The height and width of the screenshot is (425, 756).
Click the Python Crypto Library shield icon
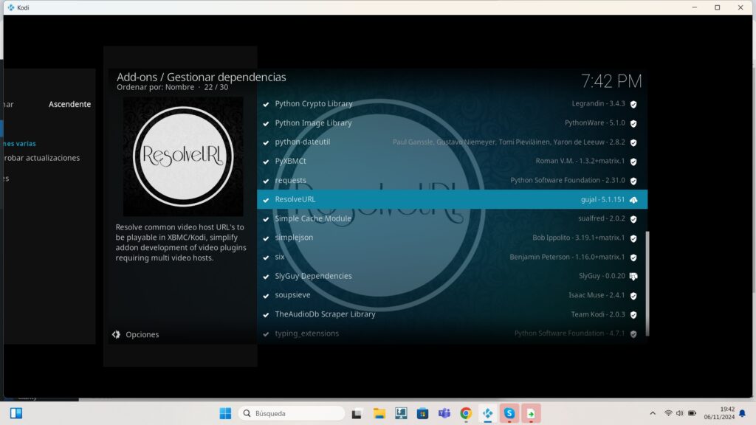(633, 104)
